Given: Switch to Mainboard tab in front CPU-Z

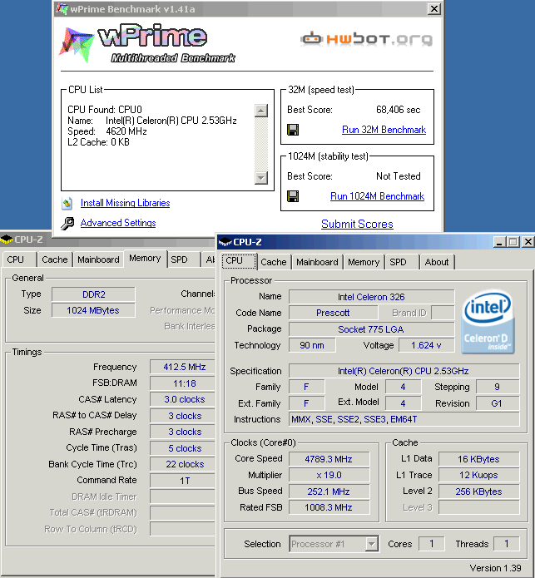Looking at the screenshot, I should point(317,262).
